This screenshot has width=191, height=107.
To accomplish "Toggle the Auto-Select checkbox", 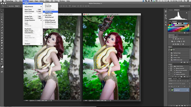I will coord(8,6).
